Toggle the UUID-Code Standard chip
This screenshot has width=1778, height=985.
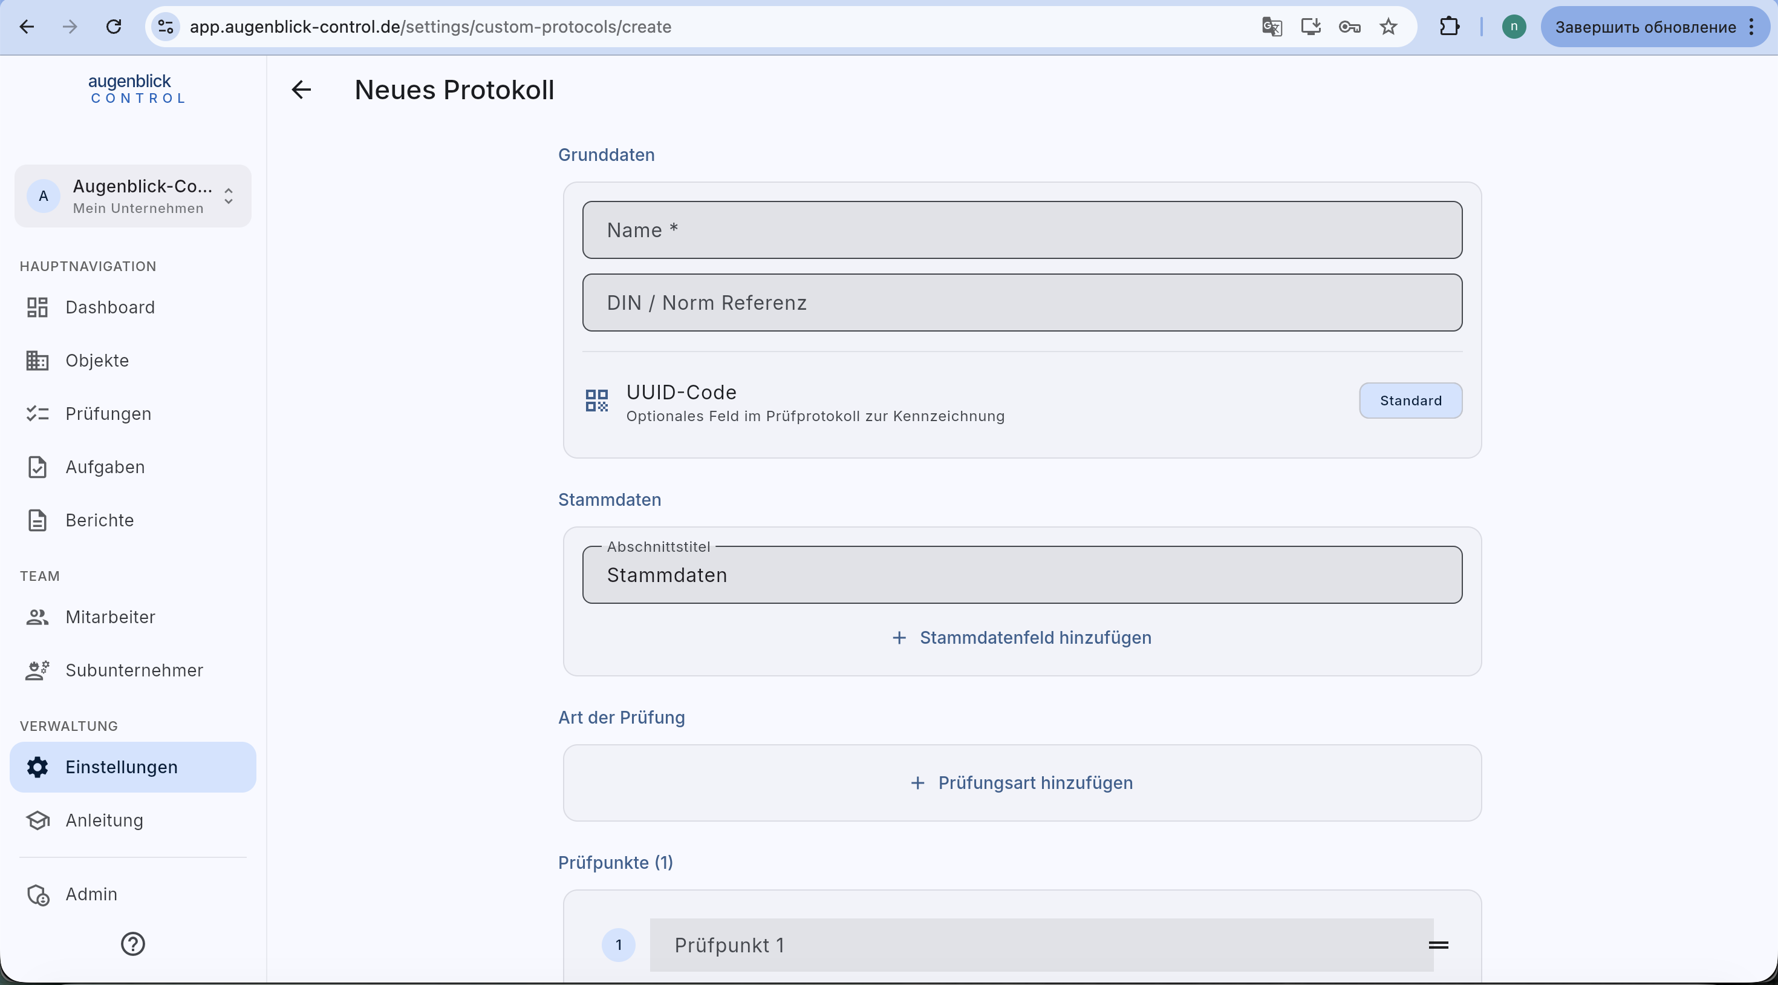(x=1410, y=401)
